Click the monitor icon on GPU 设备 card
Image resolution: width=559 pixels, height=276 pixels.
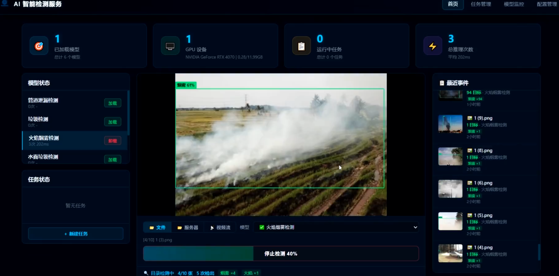tap(170, 46)
